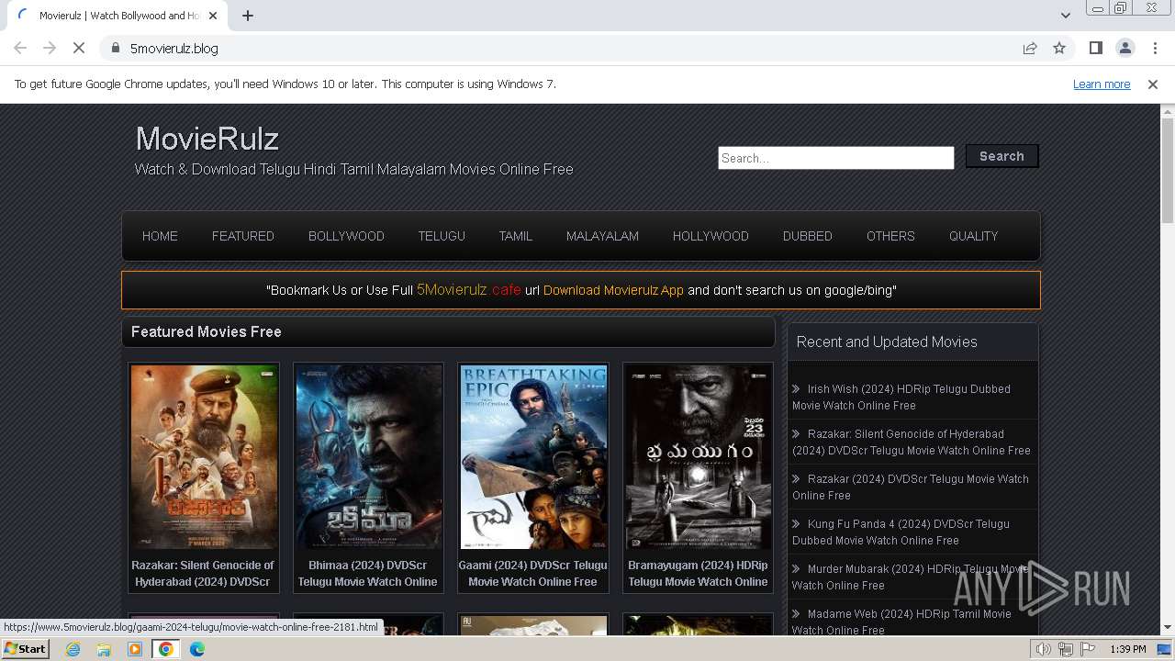
Task: Open Kung Fu Panda 4 sidebar link
Action: (x=901, y=532)
